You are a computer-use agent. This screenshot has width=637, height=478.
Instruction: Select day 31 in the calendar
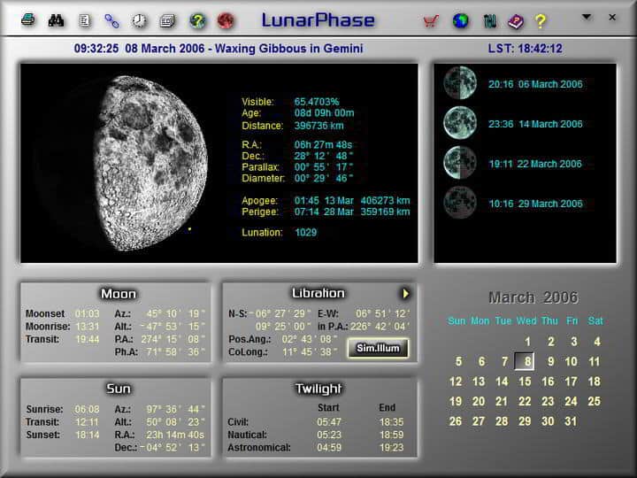pyautogui.click(x=571, y=421)
